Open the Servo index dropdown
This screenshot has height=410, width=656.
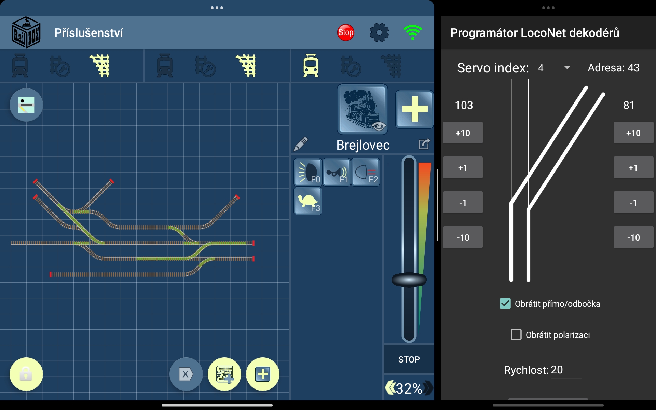click(x=567, y=68)
